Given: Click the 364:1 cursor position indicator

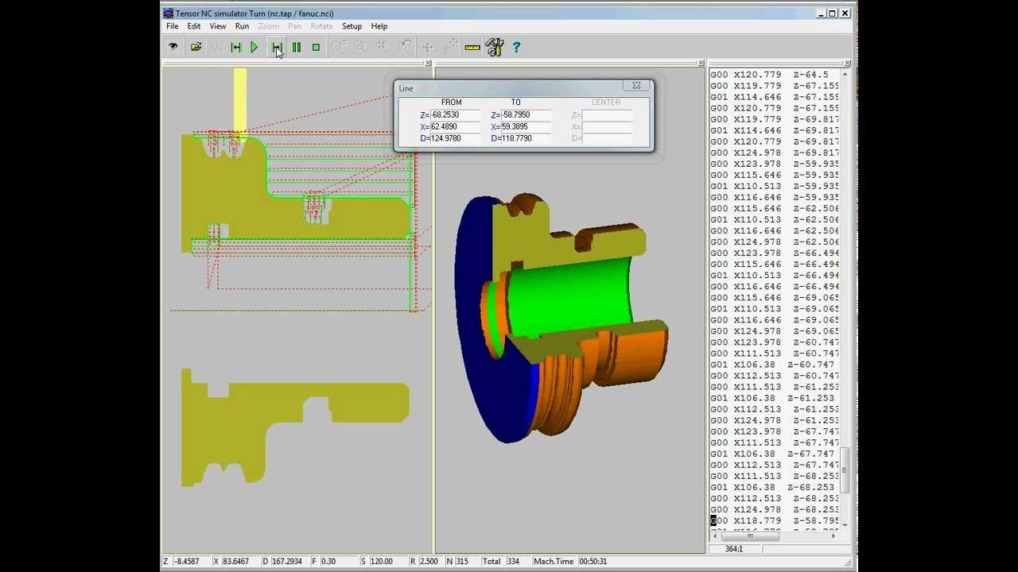Looking at the screenshot, I should tap(734, 549).
